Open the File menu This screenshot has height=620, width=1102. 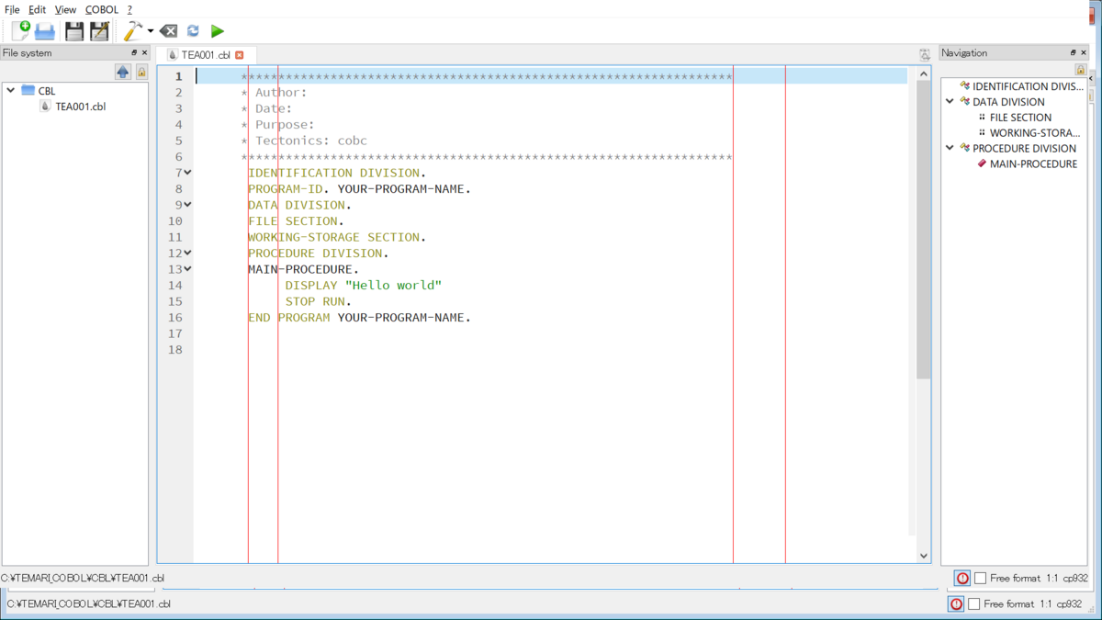pyautogui.click(x=12, y=9)
